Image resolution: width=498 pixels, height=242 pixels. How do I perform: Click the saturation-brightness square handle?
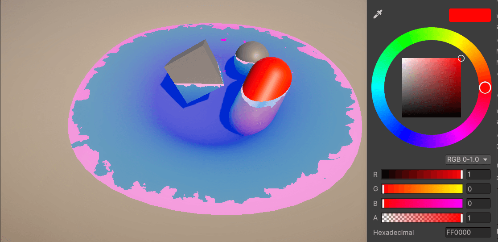[461, 58]
